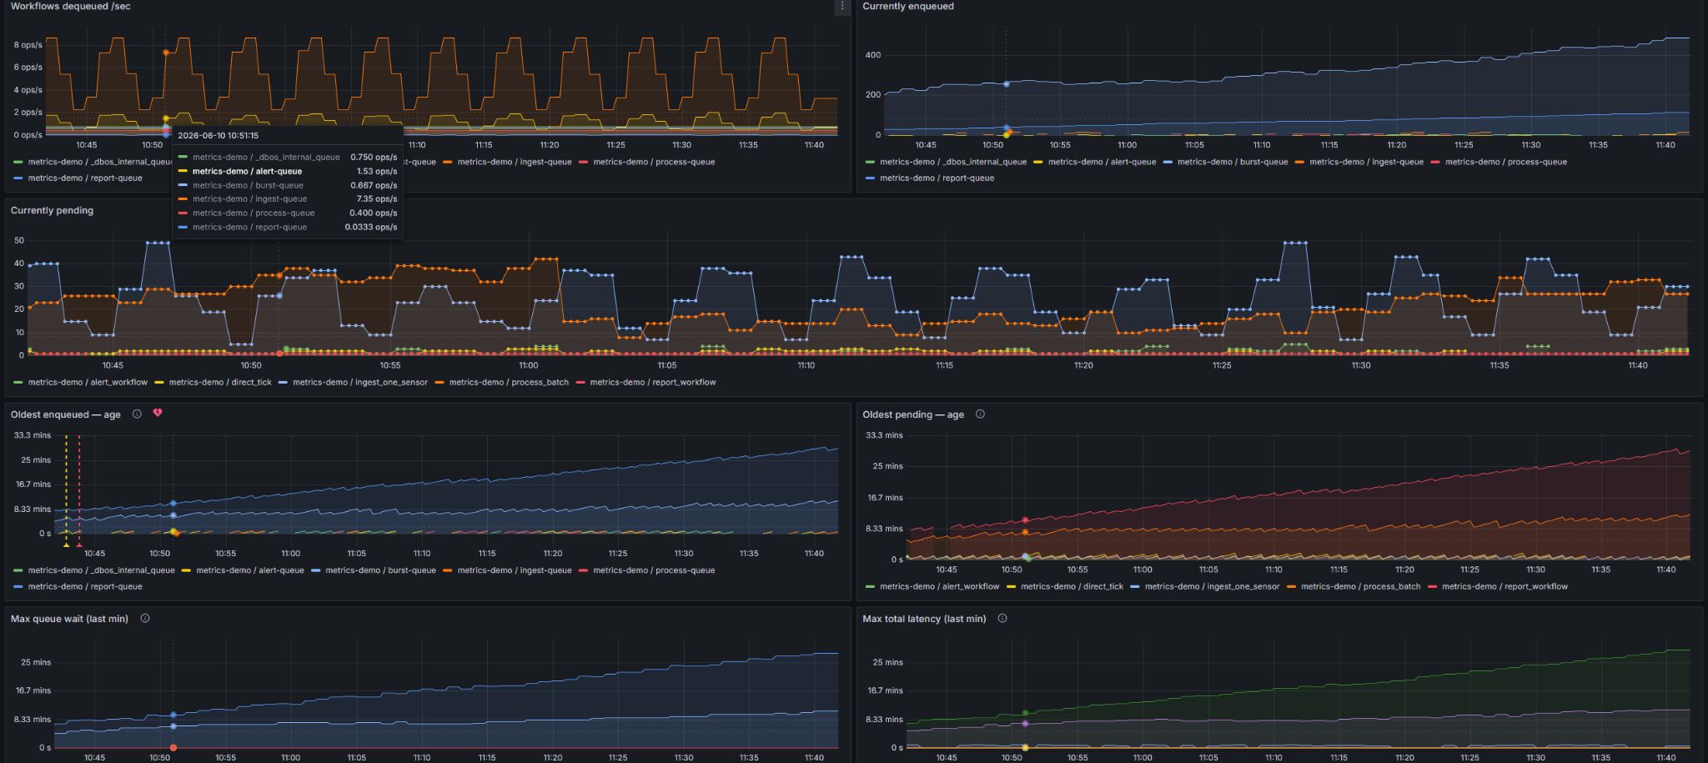Toggle alert_workflow series in Oldest pending legend
The width and height of the screenshot is (1708, 763).
point(939,587)
